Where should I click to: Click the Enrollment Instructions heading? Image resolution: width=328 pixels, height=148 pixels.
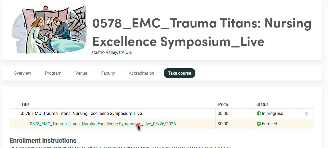[43, 141]
